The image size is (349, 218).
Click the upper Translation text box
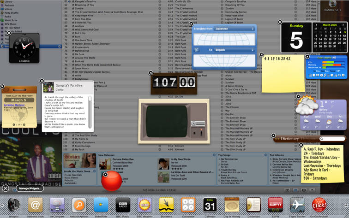click(x=224, y=40)
